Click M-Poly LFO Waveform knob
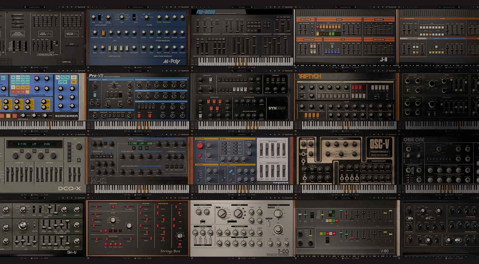The image size is (479, 264). [x=95, y=32]
